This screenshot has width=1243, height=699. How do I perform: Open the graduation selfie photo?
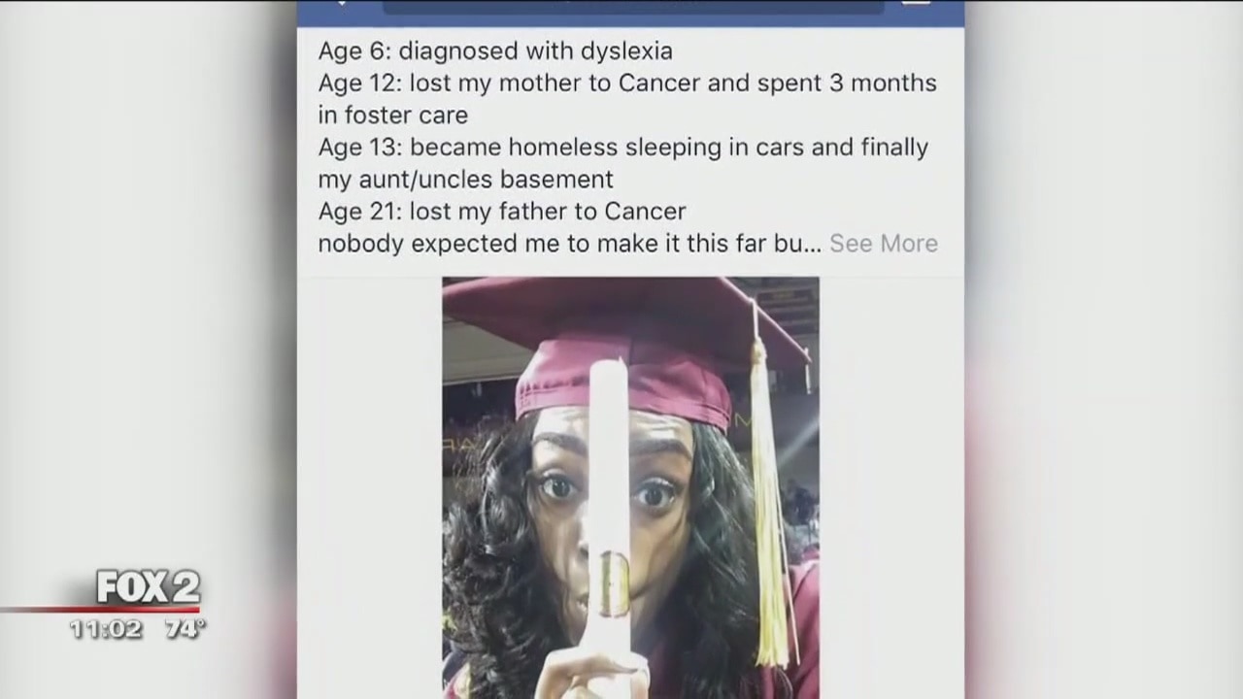pos(630,487)
